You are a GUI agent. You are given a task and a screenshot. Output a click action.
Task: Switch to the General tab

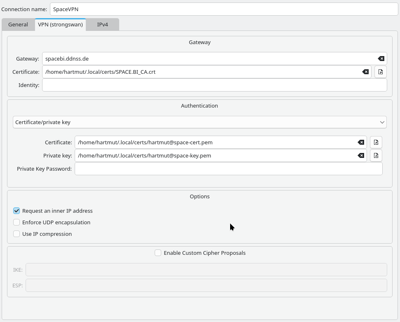click(x=18, y=24)
